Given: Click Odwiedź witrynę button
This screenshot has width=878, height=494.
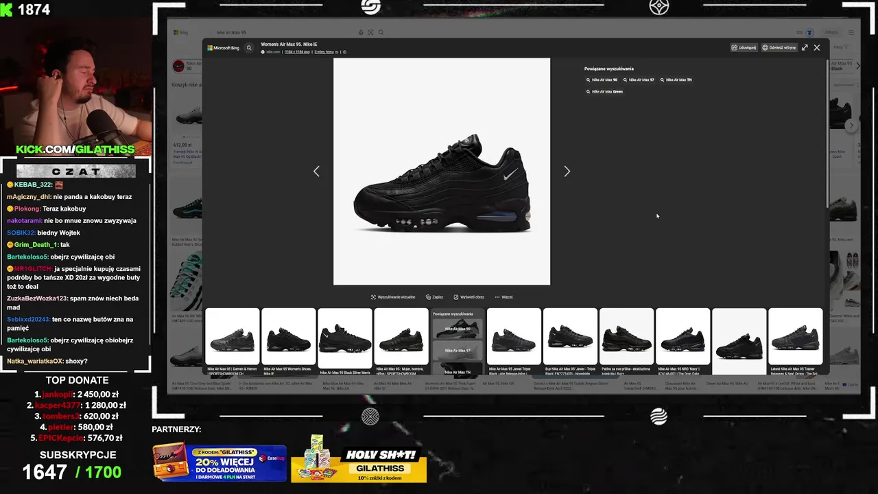Looking at the screenshot, I should click(x=779, y=48).
